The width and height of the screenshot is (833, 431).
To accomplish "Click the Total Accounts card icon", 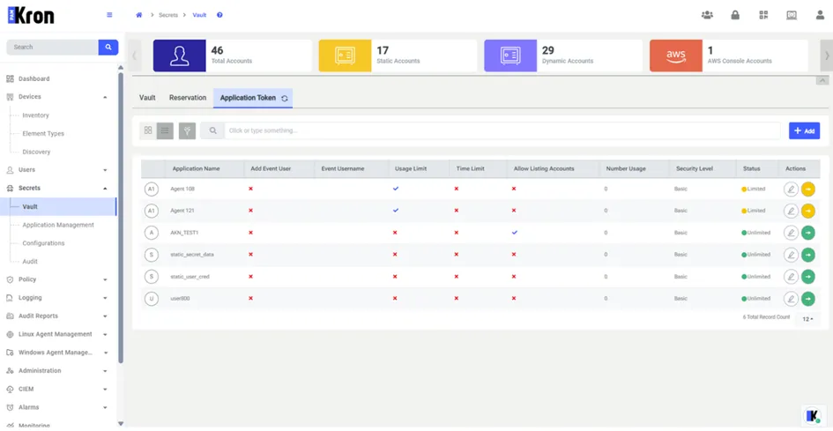I will [180, 56].
